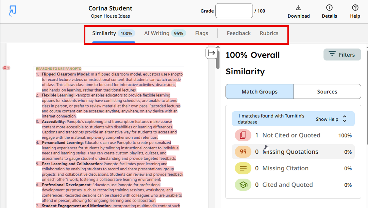Screen dimensions: 368x208
Task: Toggle the panel collapse arrow on the document
Action: click(x=212, y=53)
